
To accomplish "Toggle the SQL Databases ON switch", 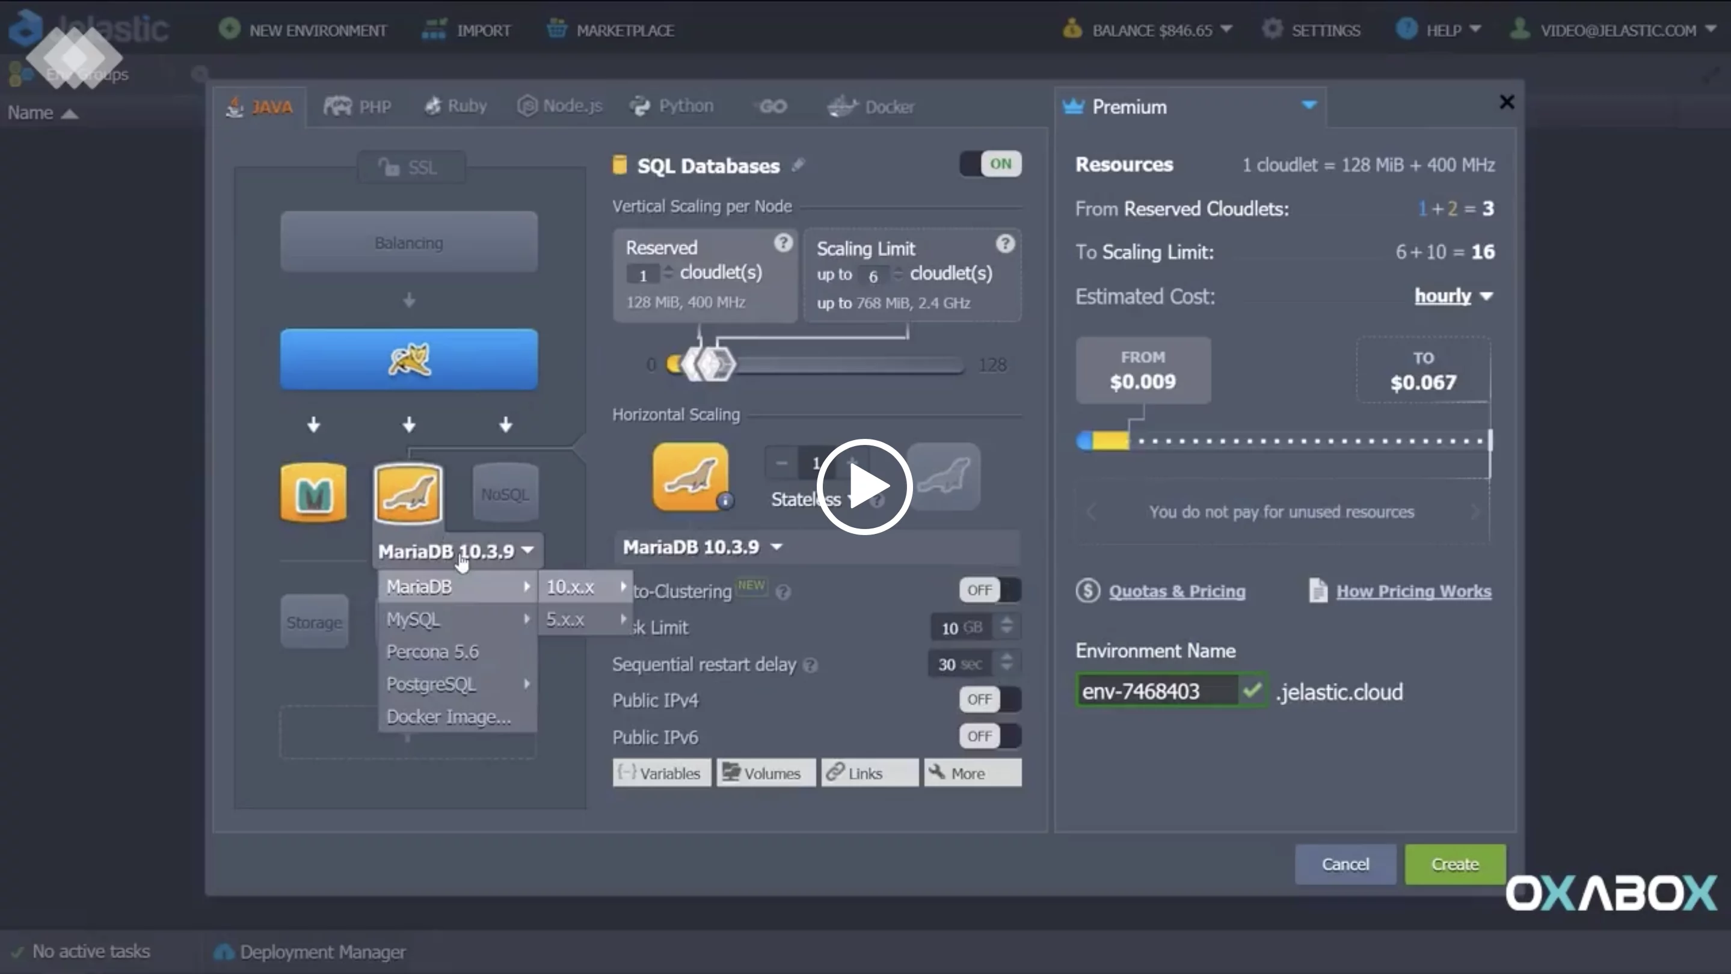I will 991,164.
